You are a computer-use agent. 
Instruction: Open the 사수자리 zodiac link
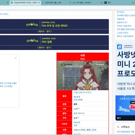click(x=87, y=92)
